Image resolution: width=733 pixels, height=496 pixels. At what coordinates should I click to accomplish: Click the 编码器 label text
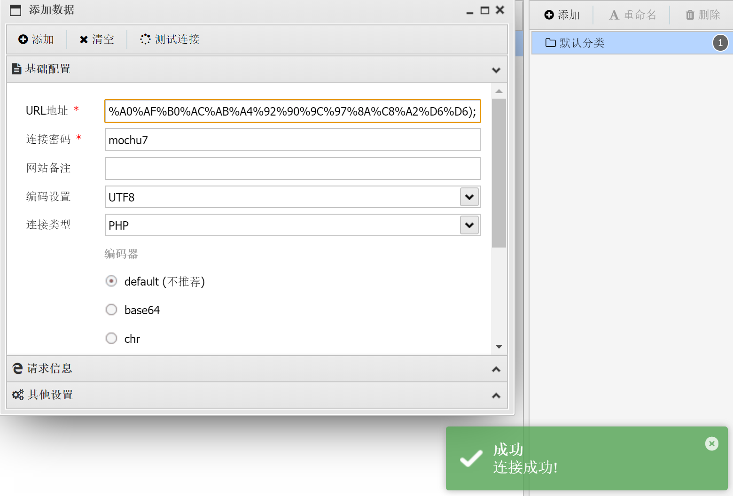(121, 254)
